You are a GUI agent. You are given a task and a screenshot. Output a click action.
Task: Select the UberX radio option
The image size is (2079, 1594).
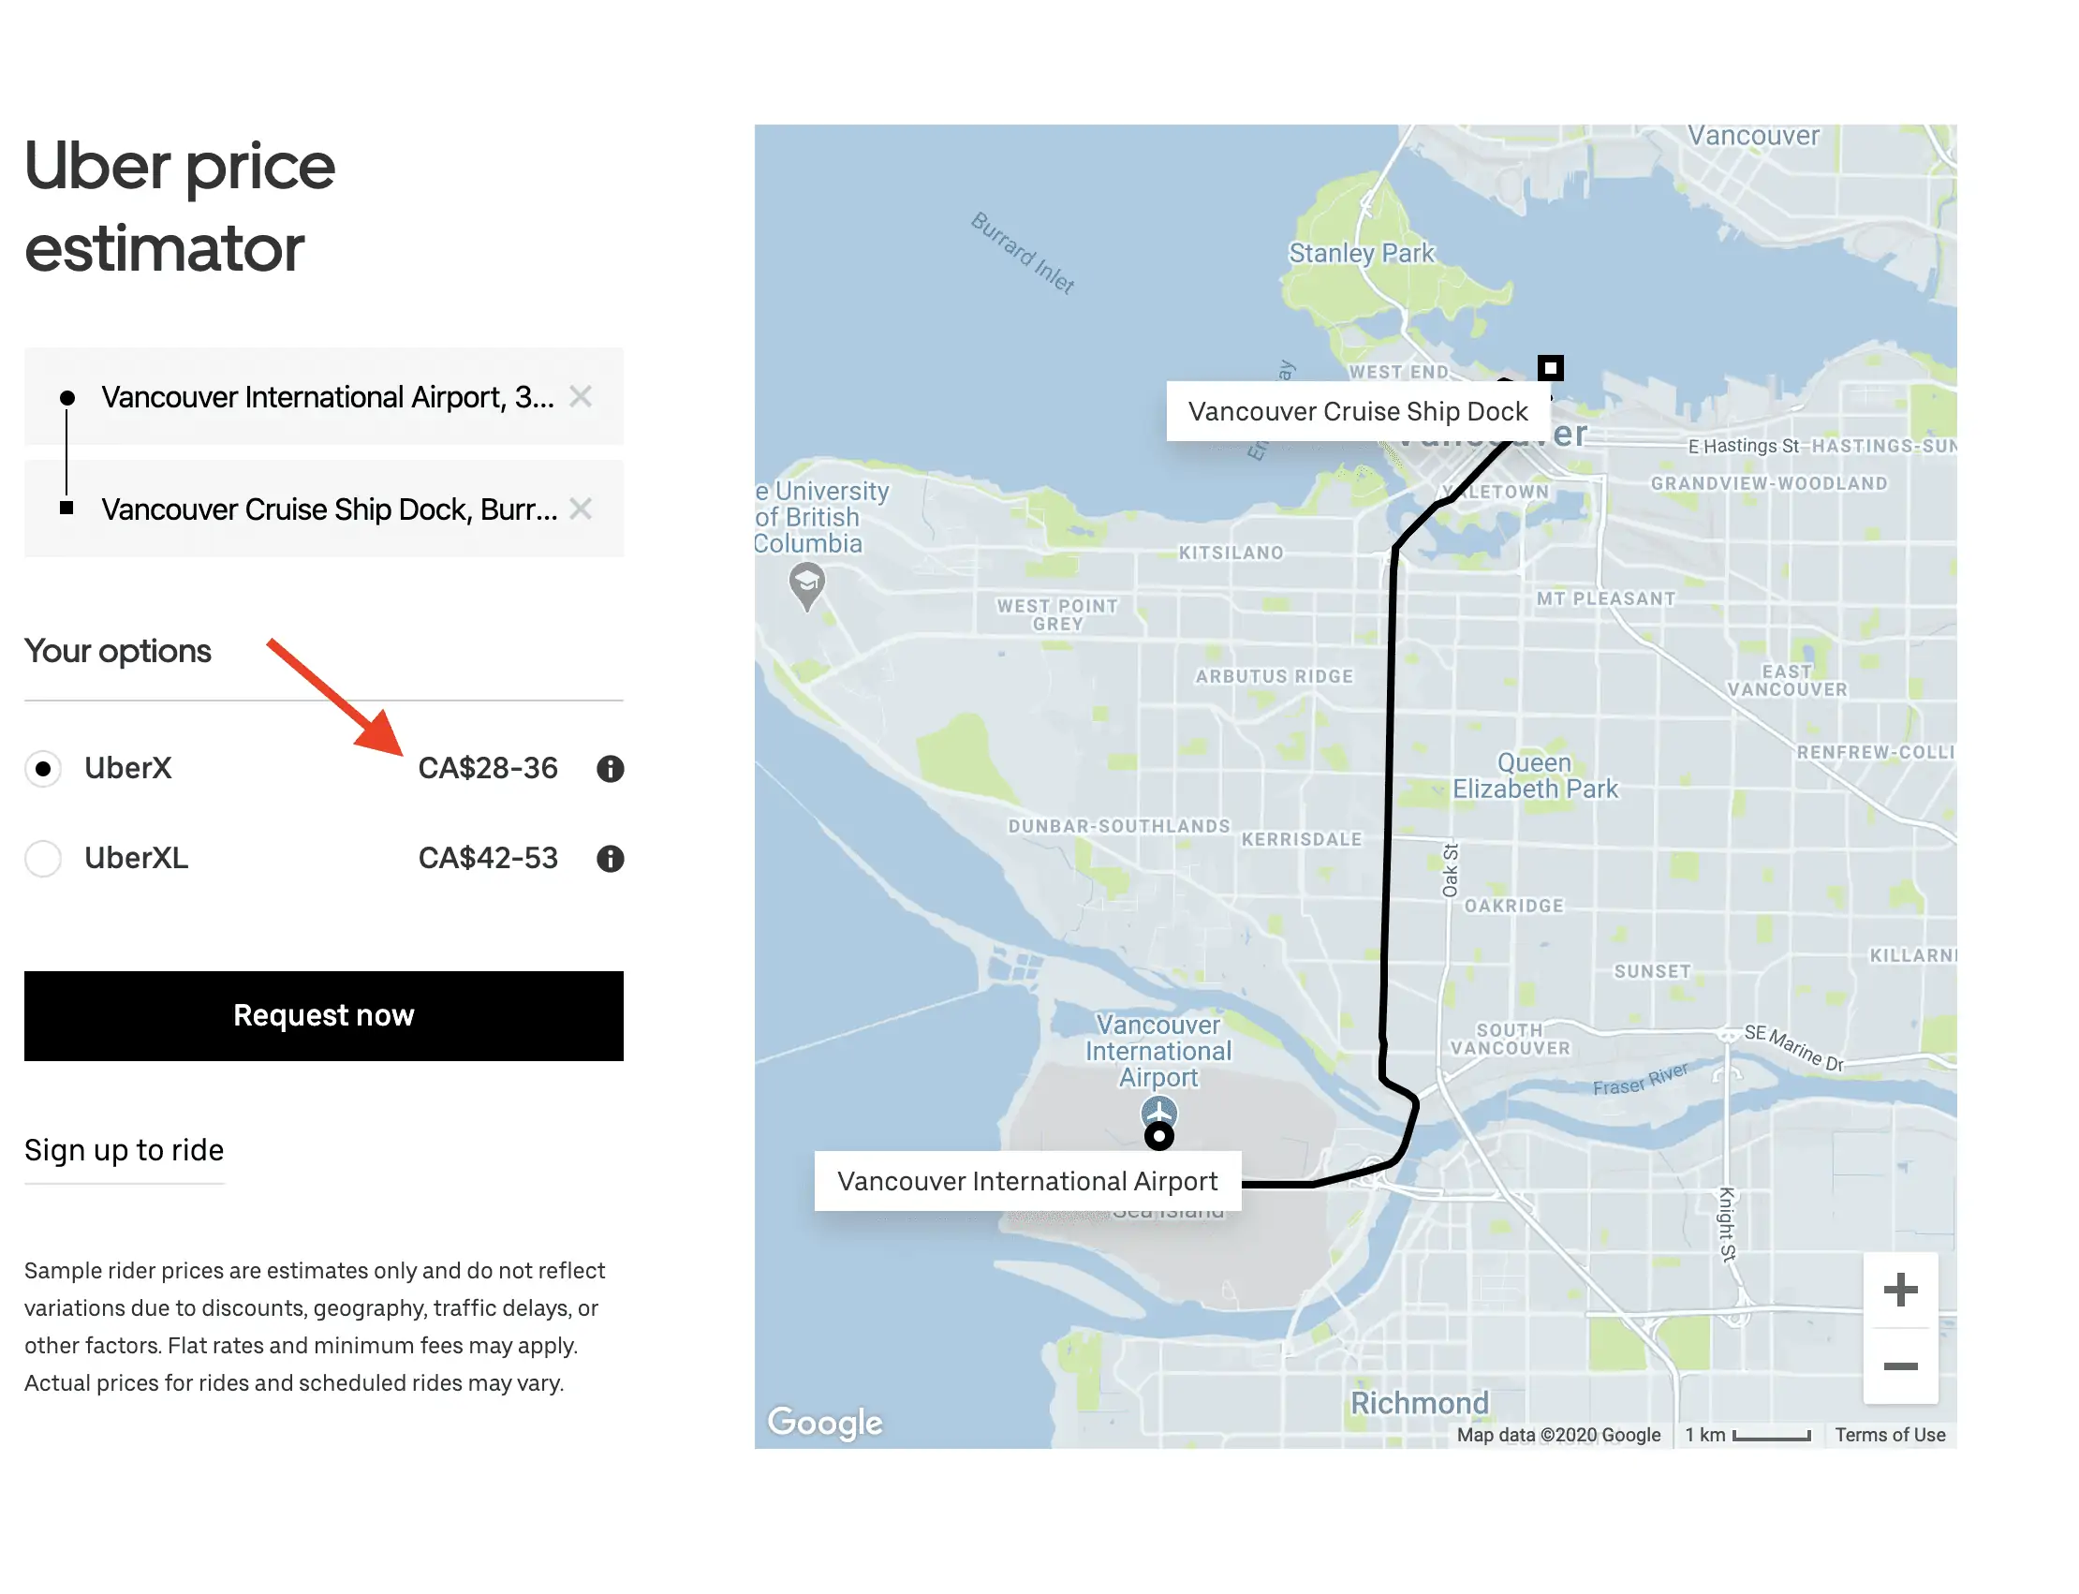coord(44,769)
